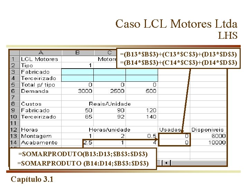Select the 'Usadas' header cell
The width and height of the screenshot is (249, 187).
click(174, 130)
